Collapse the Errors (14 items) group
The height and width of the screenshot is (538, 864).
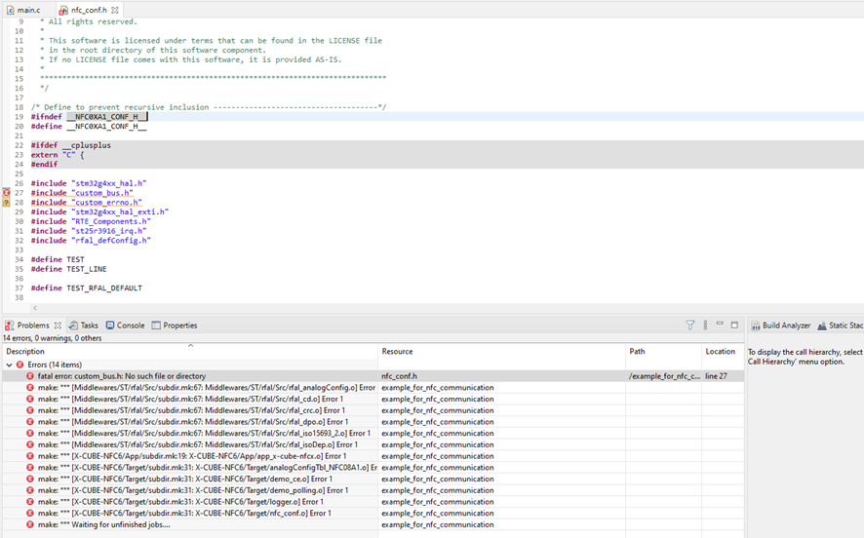pos(10,365)
